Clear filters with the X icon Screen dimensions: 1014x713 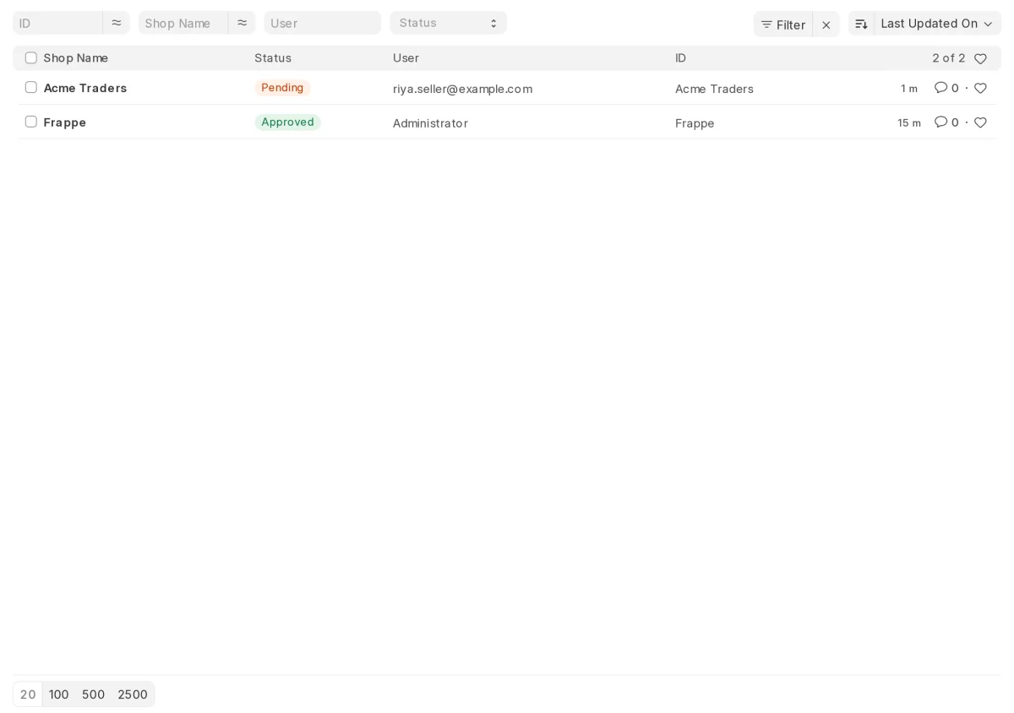coord(826,24)
